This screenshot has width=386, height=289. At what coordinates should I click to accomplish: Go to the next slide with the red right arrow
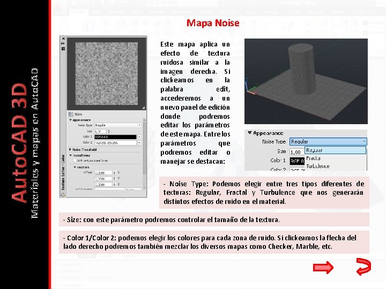click(x=323, y=268)
